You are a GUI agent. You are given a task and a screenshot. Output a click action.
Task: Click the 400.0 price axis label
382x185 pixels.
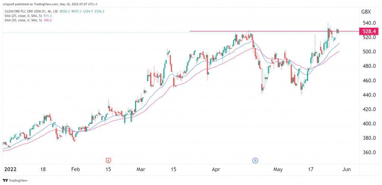coord(369,124)
